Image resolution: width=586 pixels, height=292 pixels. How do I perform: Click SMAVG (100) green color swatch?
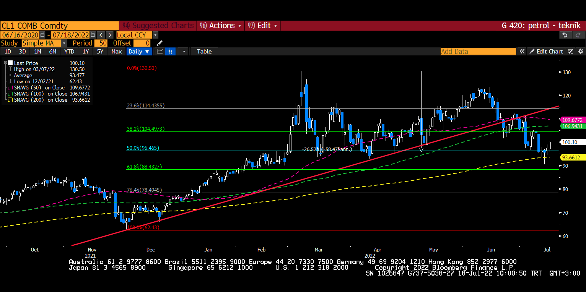(x=10, y=94)
